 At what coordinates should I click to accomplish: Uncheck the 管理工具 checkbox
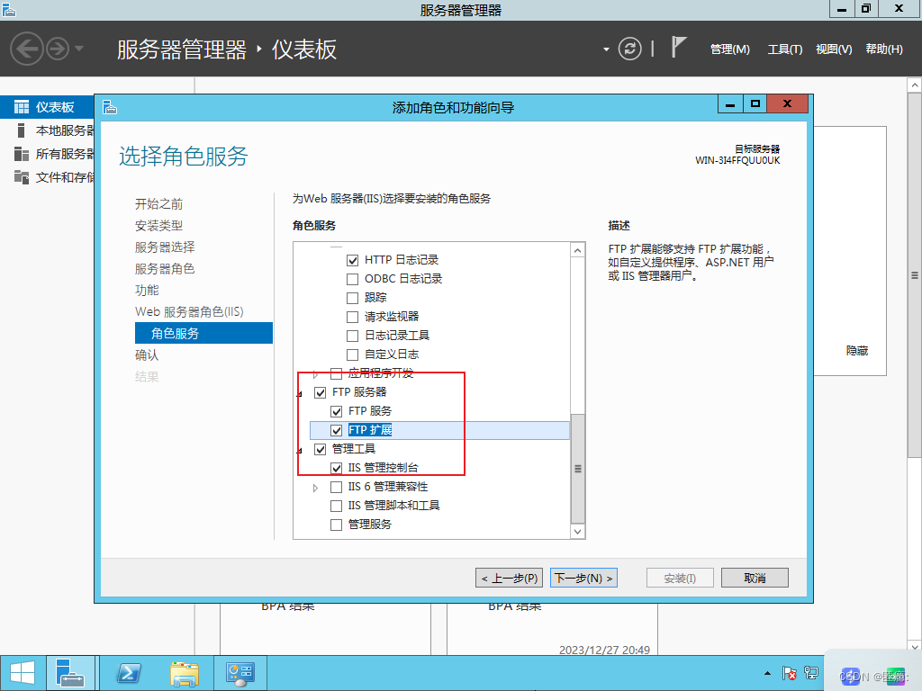[320, 450]
